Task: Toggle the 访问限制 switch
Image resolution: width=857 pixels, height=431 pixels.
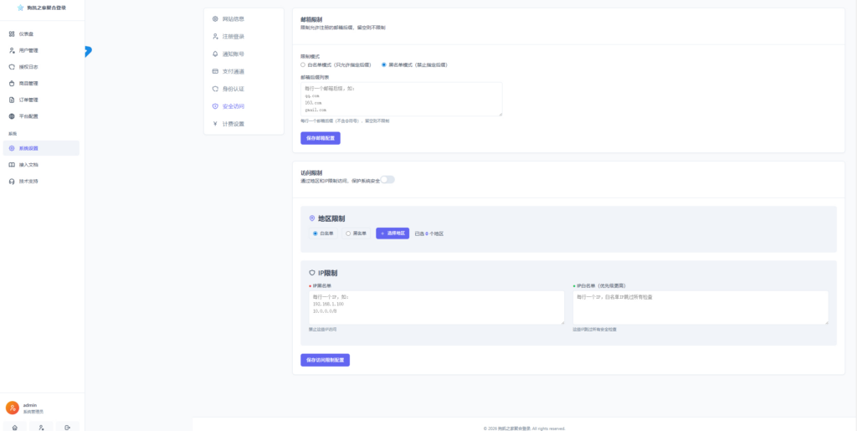Action: [387, 179]
